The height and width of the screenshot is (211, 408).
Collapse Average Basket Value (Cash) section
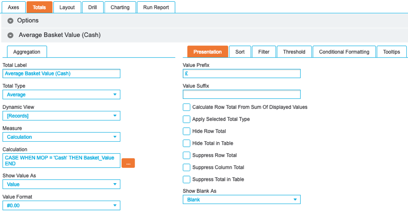click(x=10, y=35)
